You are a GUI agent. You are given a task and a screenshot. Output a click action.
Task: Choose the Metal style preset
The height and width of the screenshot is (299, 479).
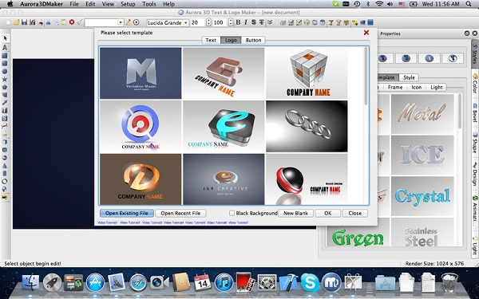[422, 113]
